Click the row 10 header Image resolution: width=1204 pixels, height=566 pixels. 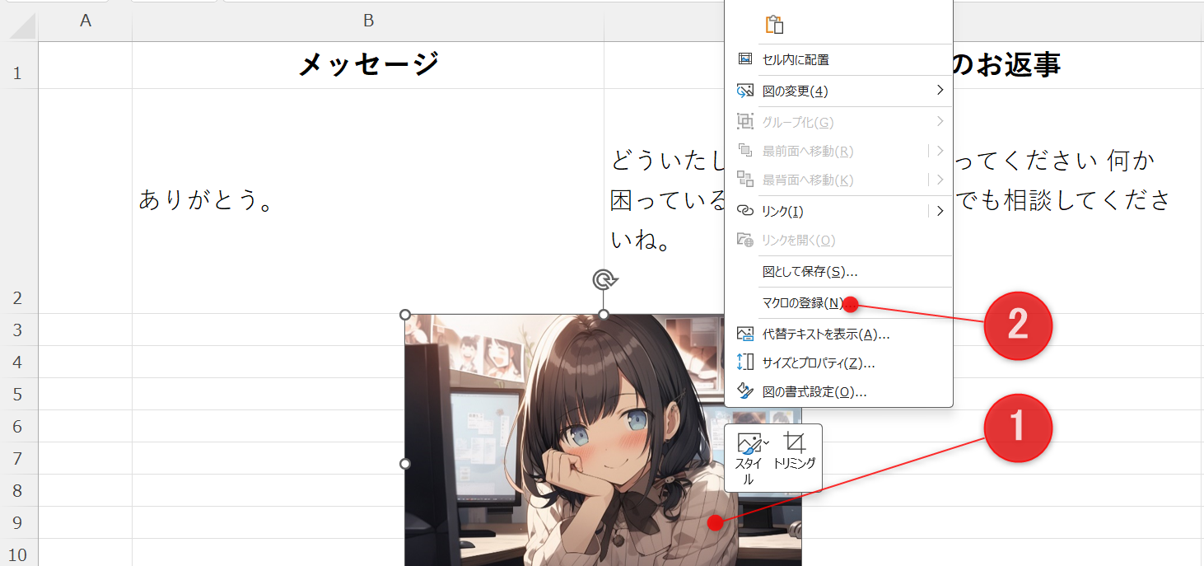(18, 554)
